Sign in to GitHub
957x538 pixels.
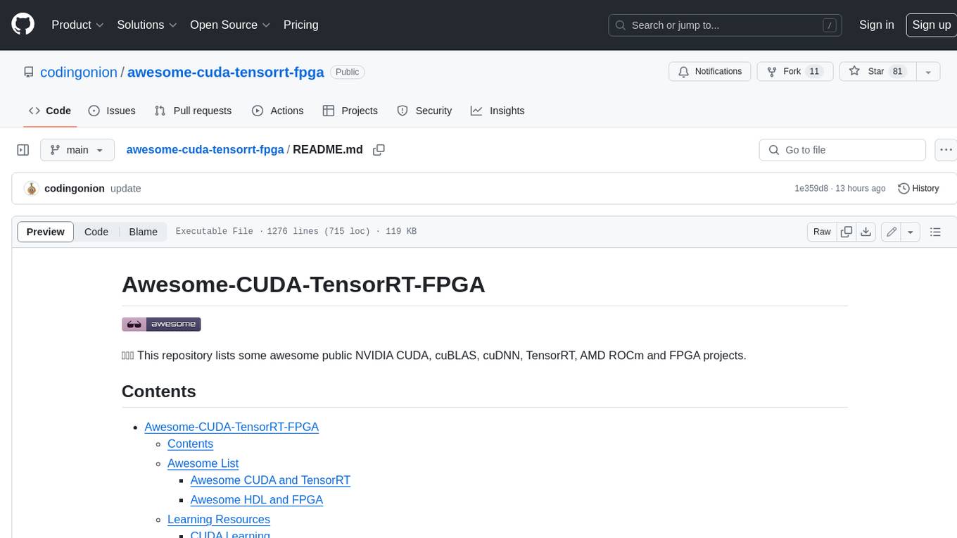(876, 25)
